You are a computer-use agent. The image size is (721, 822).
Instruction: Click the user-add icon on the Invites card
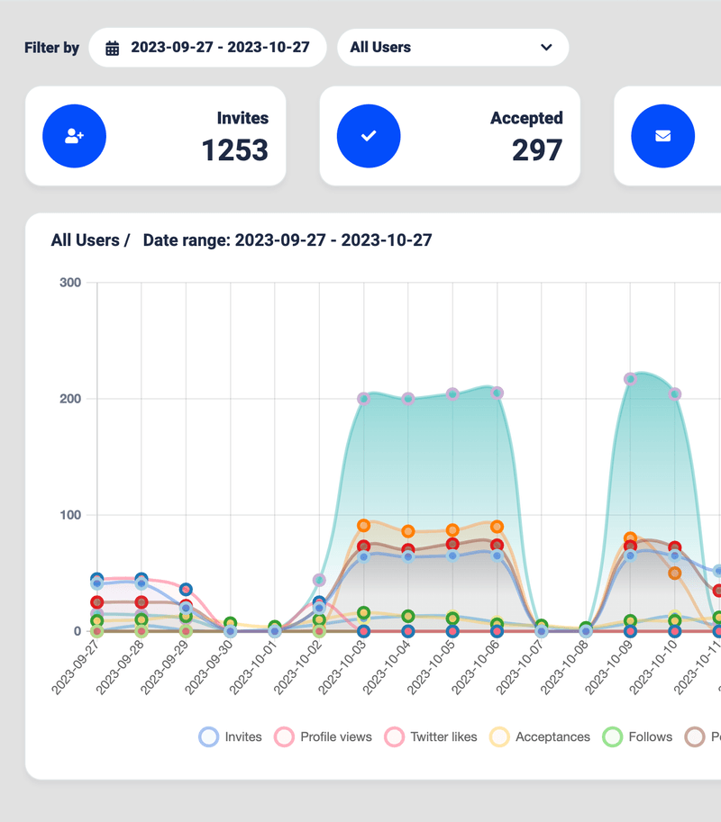[x=74, y=135]
